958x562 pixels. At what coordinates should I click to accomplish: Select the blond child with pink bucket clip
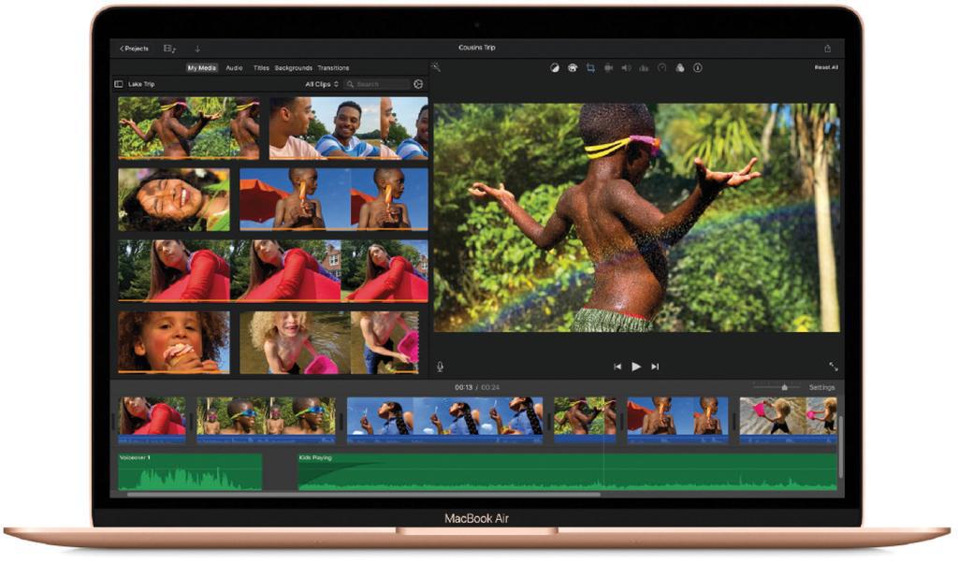click(329, 342)
